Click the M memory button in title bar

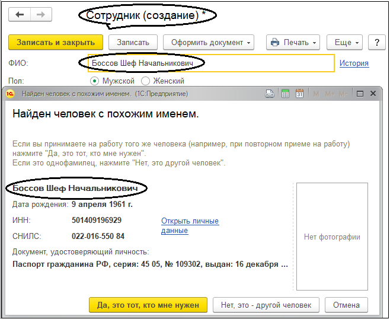point(316,94)
